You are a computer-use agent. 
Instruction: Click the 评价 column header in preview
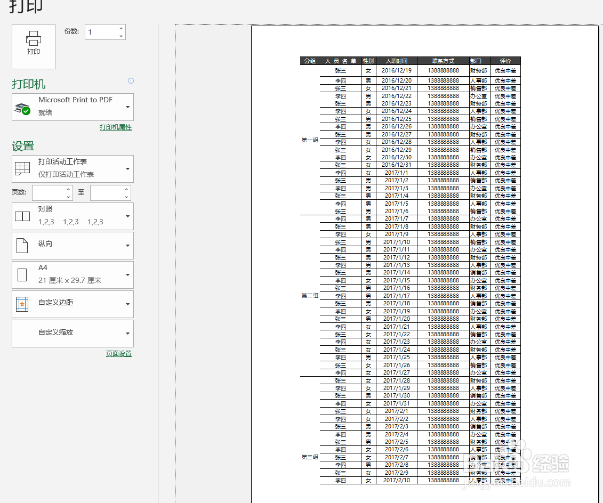click(505, 61)
